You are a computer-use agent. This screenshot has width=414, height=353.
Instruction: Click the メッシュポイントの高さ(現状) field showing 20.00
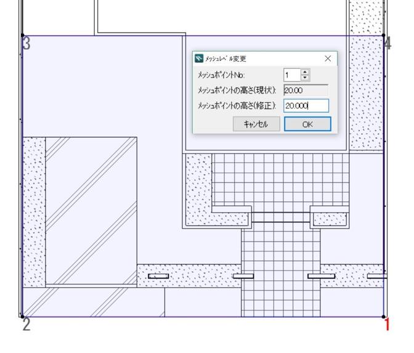click(306, 91)
